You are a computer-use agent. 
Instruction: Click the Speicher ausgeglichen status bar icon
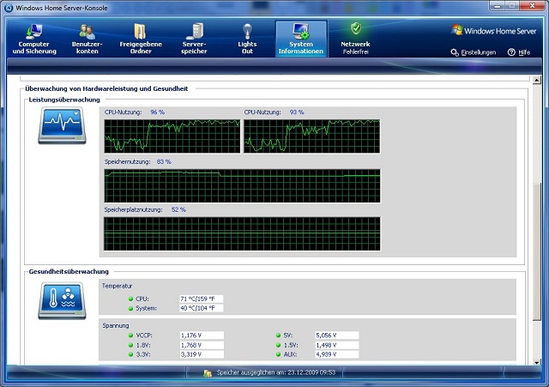(x=208, y=373)
